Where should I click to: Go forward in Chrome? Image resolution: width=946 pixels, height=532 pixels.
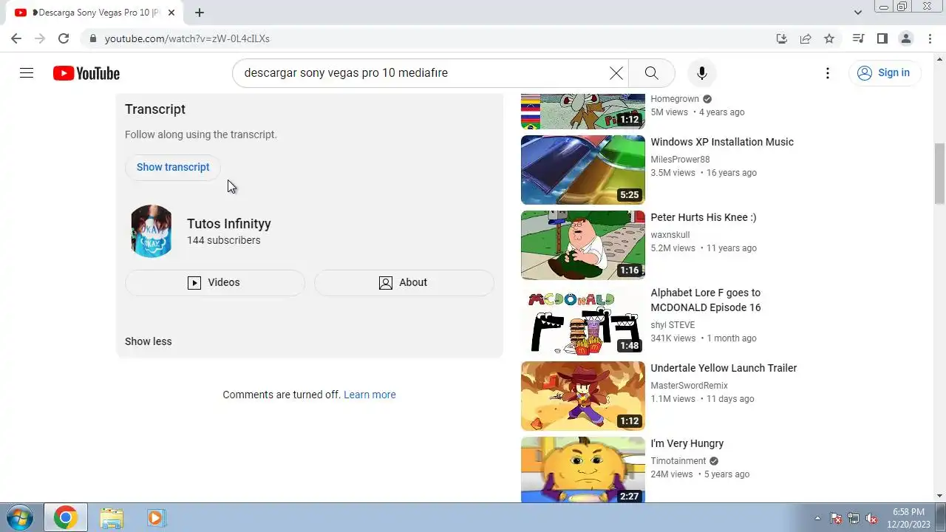click(x=40, y=38)
